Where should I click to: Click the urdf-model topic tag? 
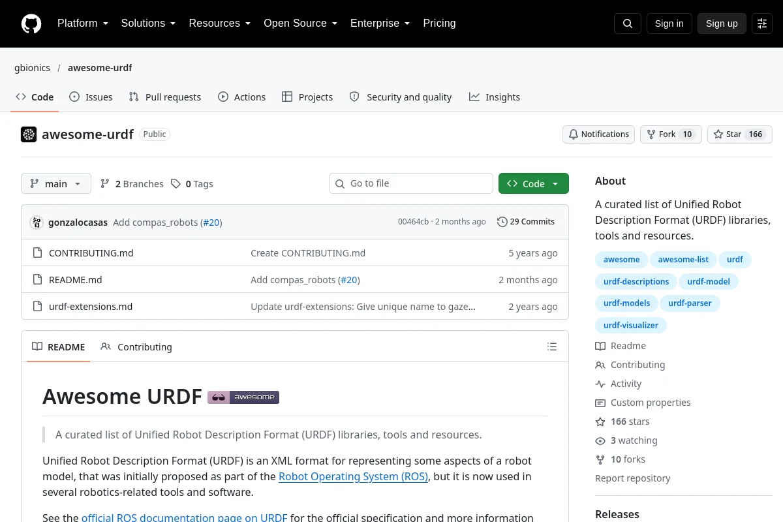pos(709,282)
